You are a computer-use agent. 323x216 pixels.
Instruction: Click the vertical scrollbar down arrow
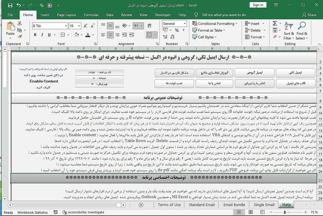click(x=5, y=199)
